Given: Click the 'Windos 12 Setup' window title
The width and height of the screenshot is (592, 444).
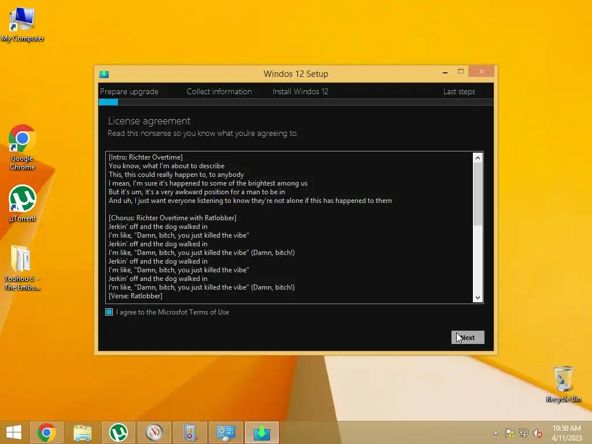Looking at the screenshot, I should point(296,73).
